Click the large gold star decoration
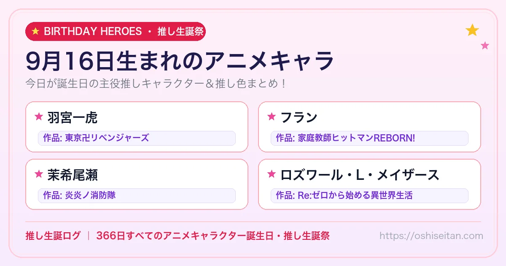 coord(472,30)
